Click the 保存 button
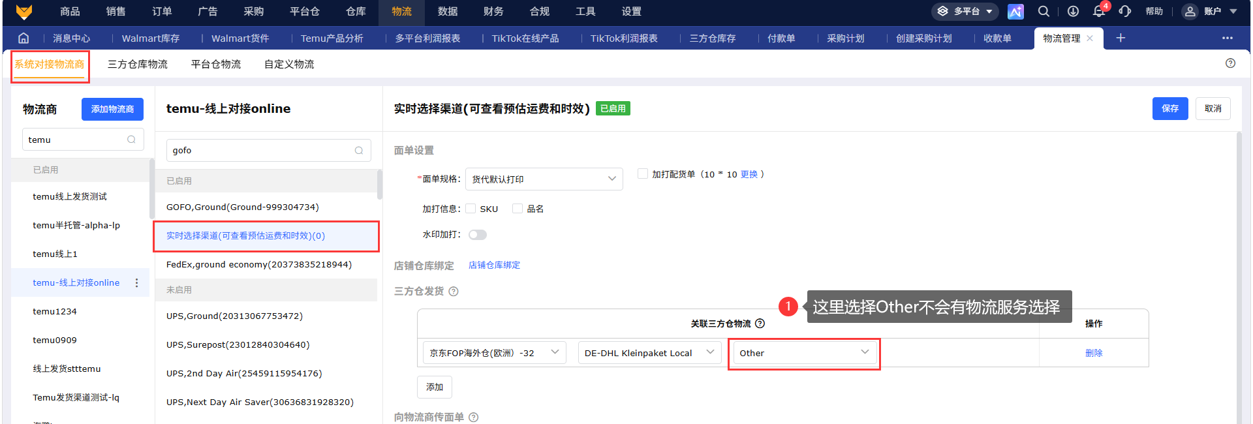 (x=1170, y=108)
